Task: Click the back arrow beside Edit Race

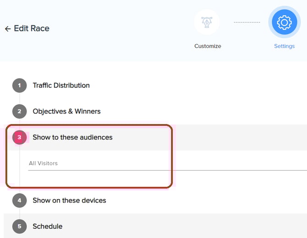Action: click(x=7, y=29)
